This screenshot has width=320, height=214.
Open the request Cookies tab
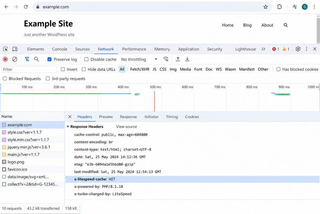(x=192, y=117)
